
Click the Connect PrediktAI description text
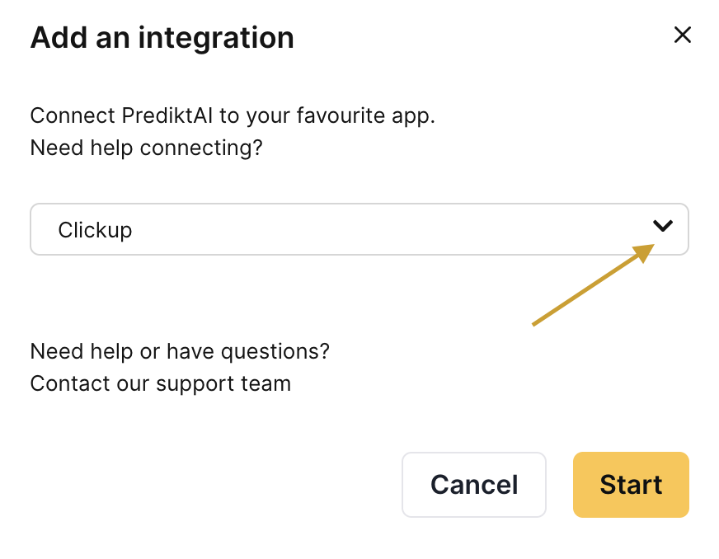pyautogui.click(x=232, y=115)
